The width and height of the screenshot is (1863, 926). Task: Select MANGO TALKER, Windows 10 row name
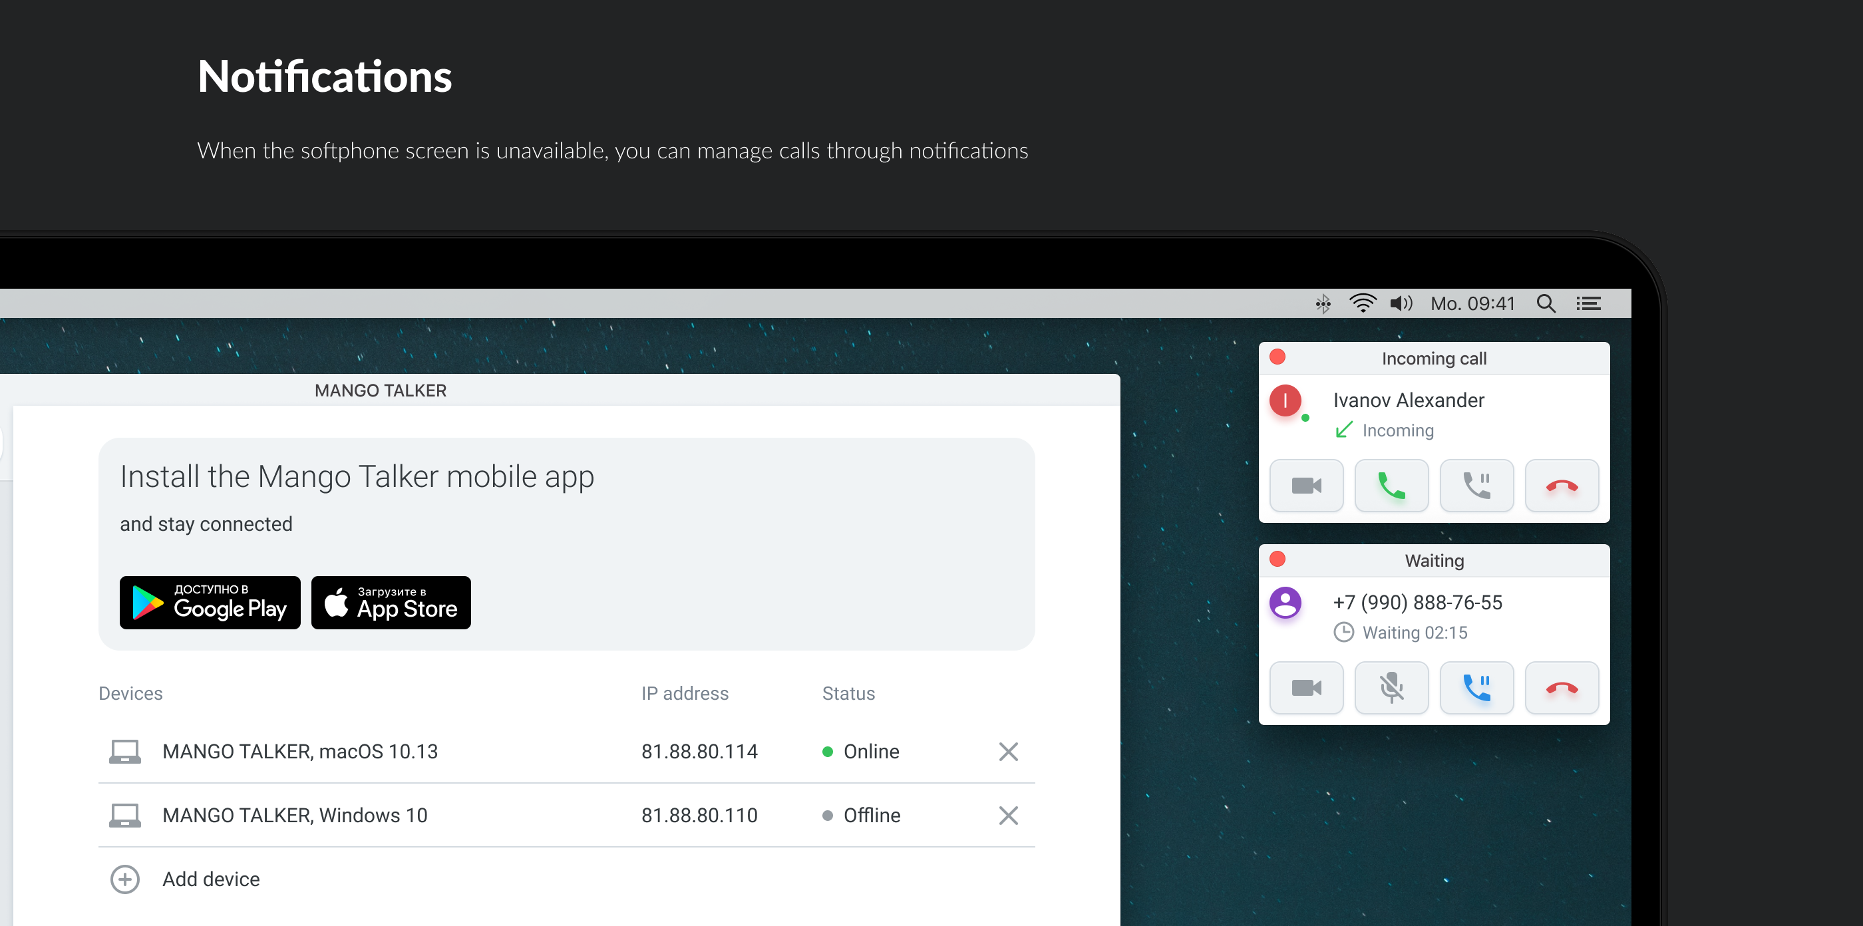[295, 816]
